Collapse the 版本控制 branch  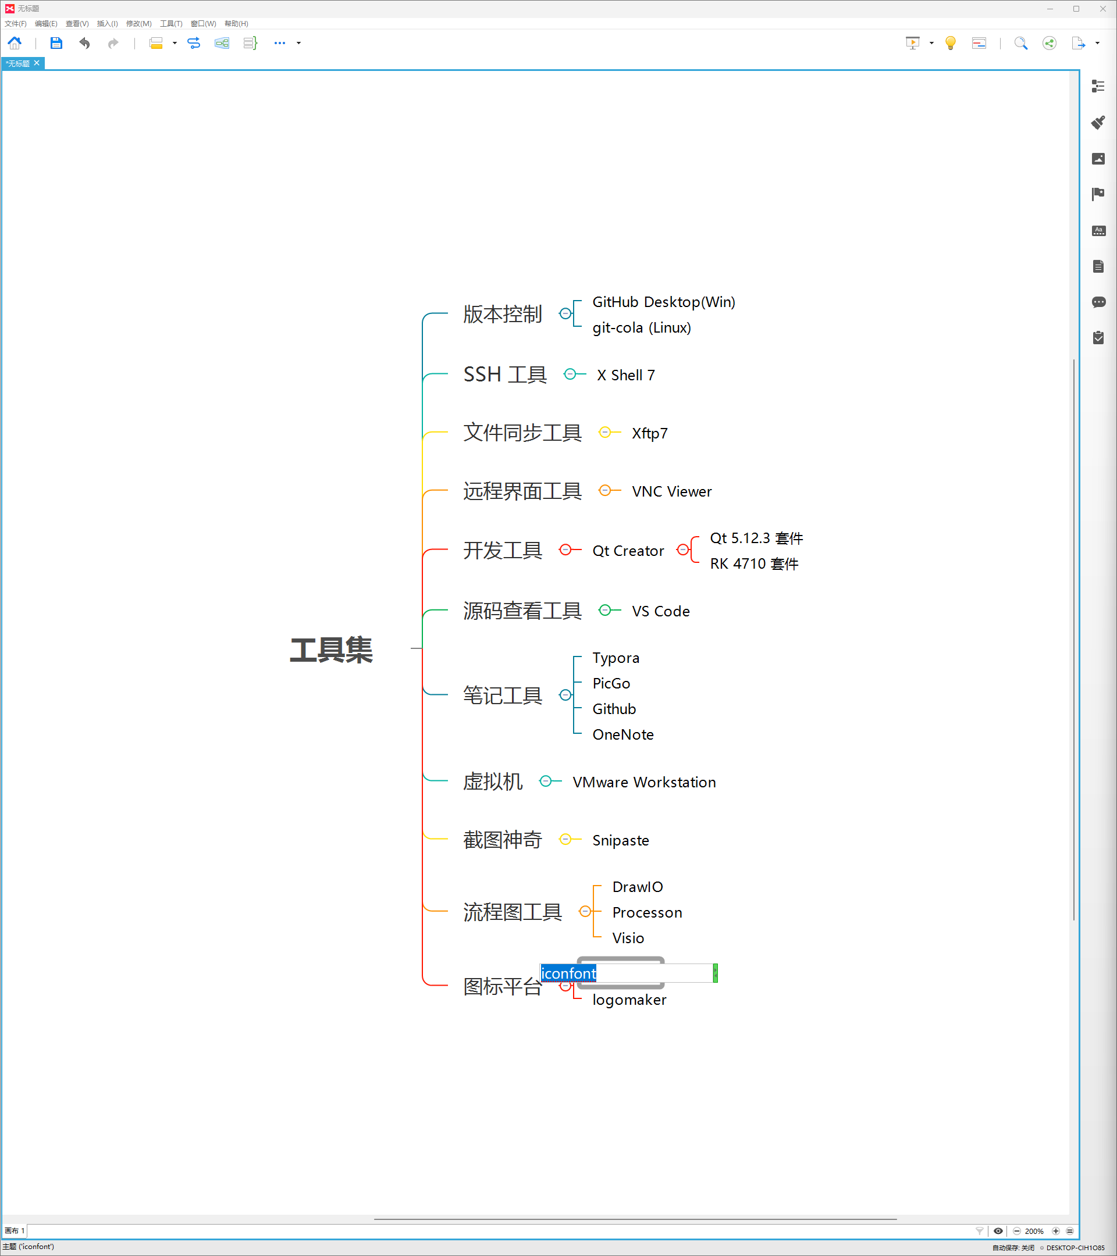coord(564,314)
